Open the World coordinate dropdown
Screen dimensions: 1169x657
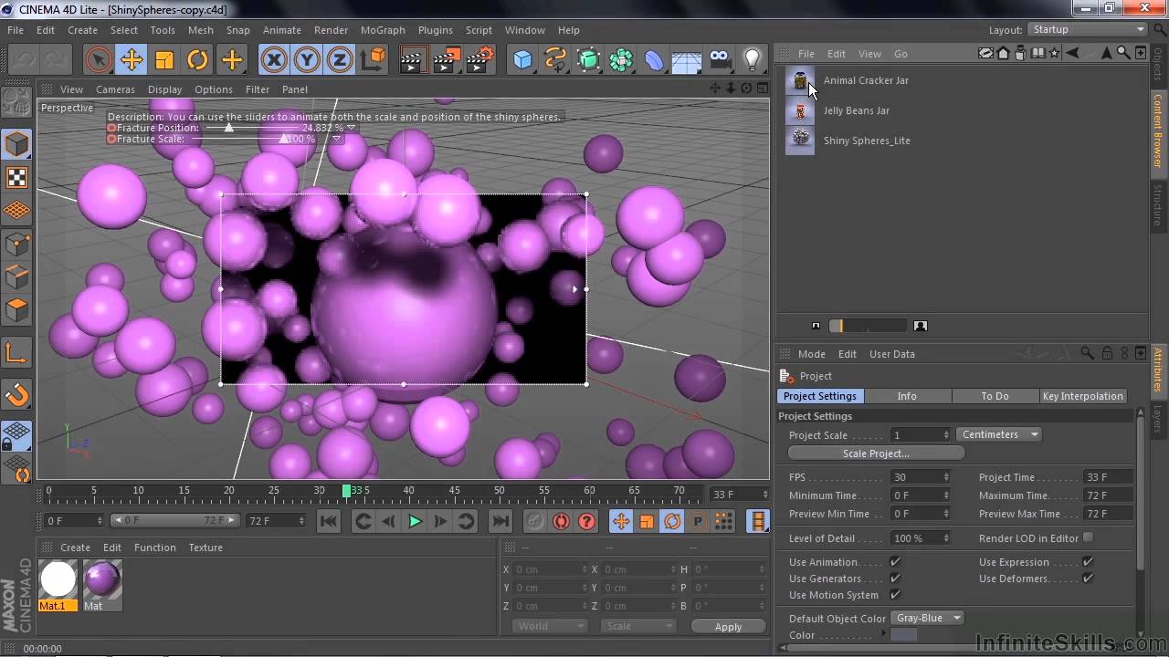(x=549, y=626)
